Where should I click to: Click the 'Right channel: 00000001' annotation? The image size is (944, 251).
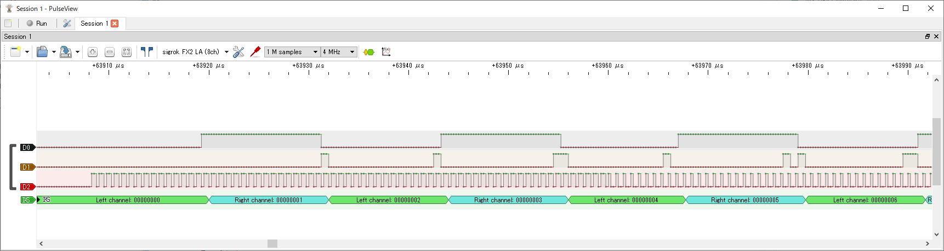[x=269, y=200]
